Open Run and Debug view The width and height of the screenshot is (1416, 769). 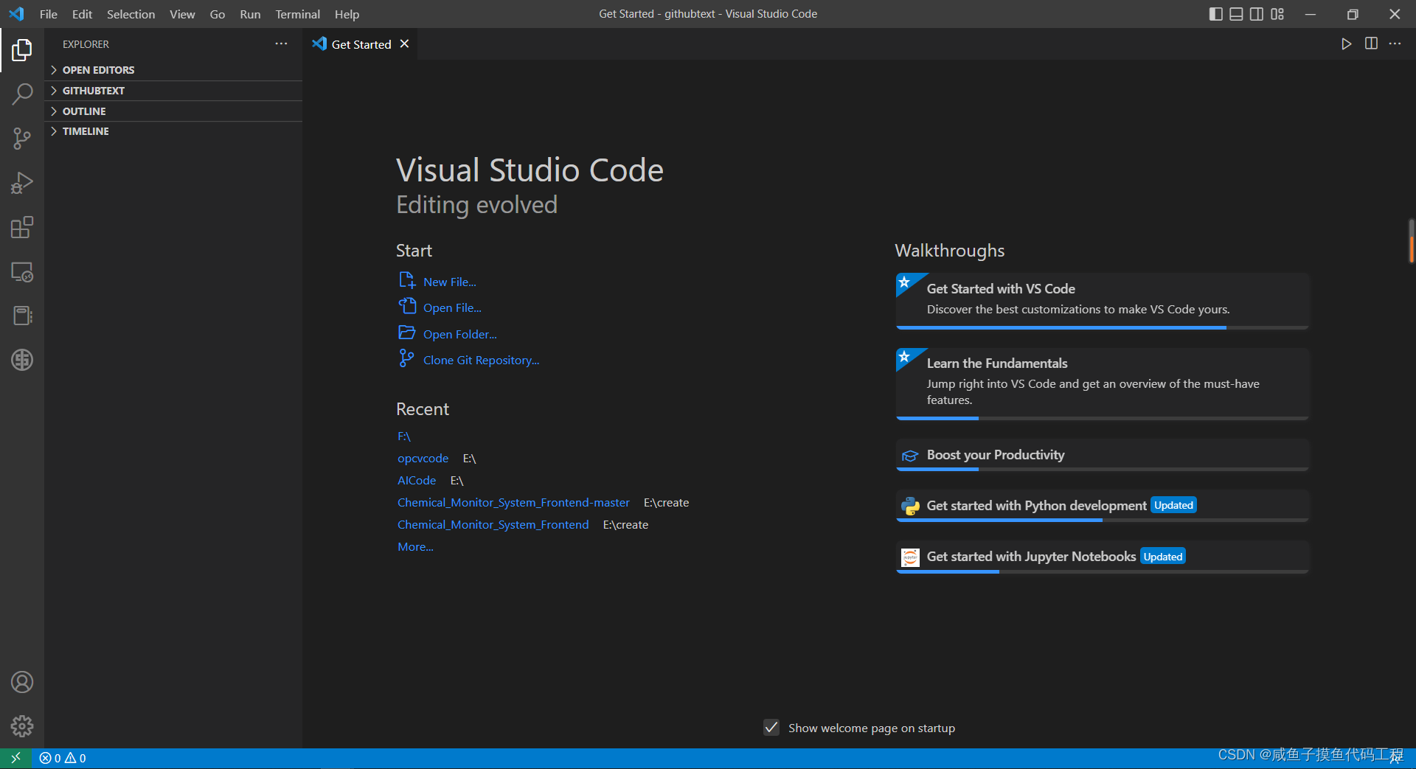[x=22, y=183]
